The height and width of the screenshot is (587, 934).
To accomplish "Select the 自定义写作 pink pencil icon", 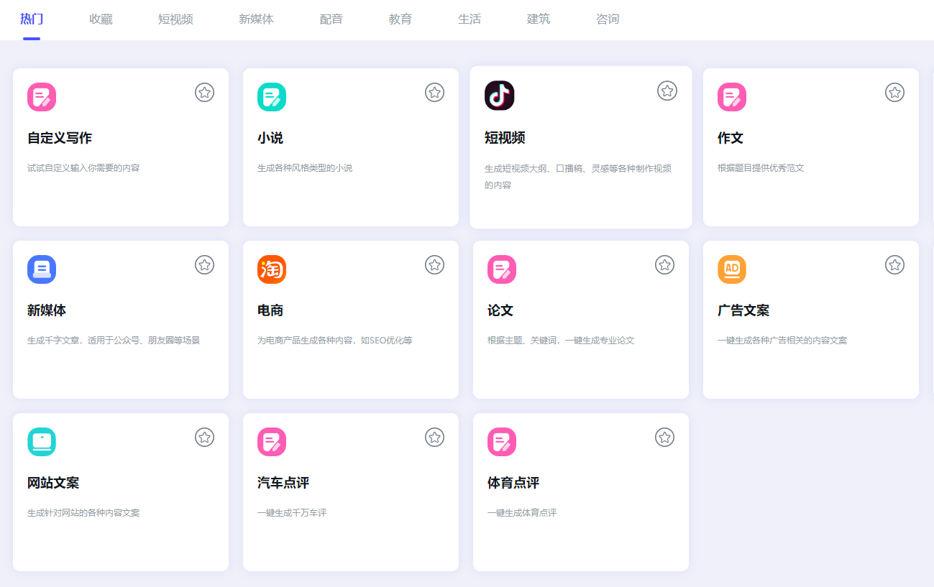I will (x=41, y=96).
